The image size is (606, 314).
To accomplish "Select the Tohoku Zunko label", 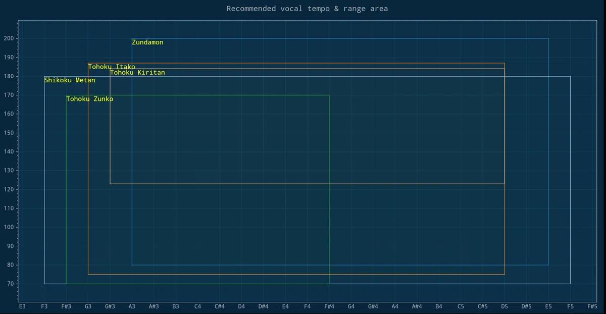I will pyautogui.click(x=90, y=99).
